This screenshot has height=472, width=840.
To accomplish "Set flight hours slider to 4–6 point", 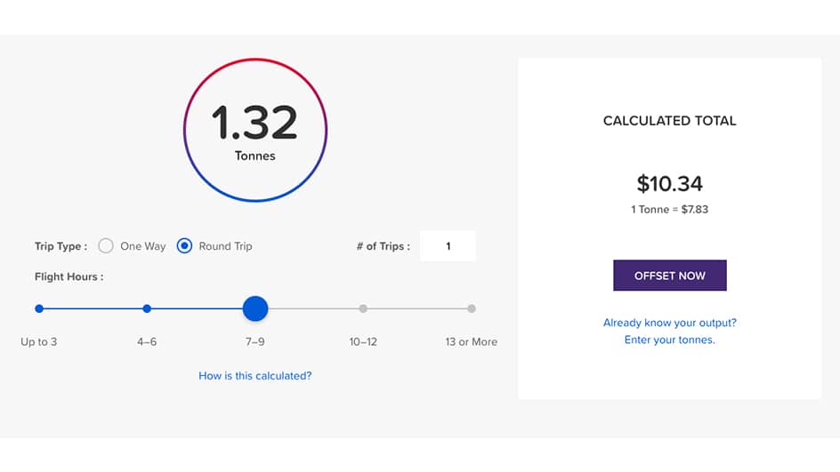I will click(x=147, y=308).
